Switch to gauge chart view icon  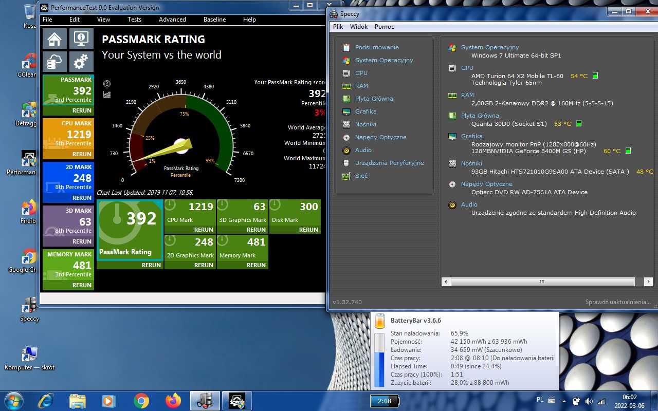pos(107,84)
